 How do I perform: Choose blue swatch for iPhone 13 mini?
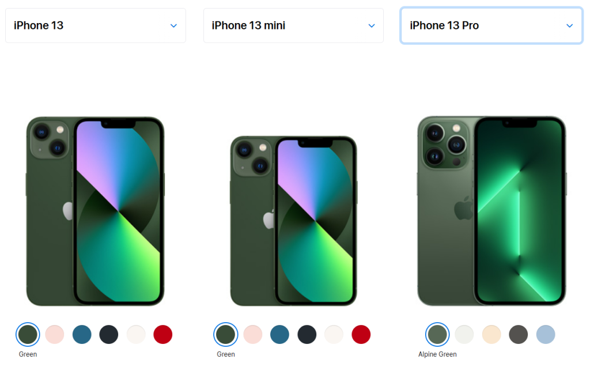point(279,334)
